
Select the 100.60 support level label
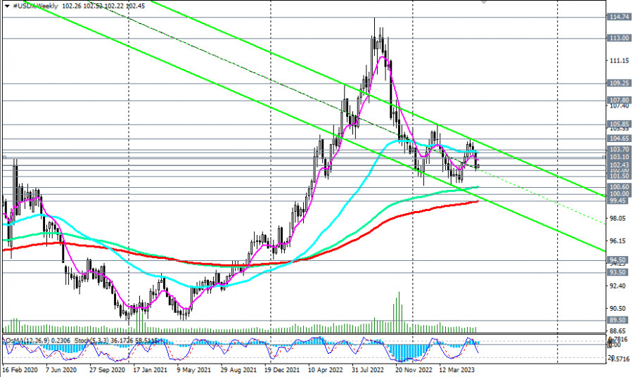click(618, 186)
